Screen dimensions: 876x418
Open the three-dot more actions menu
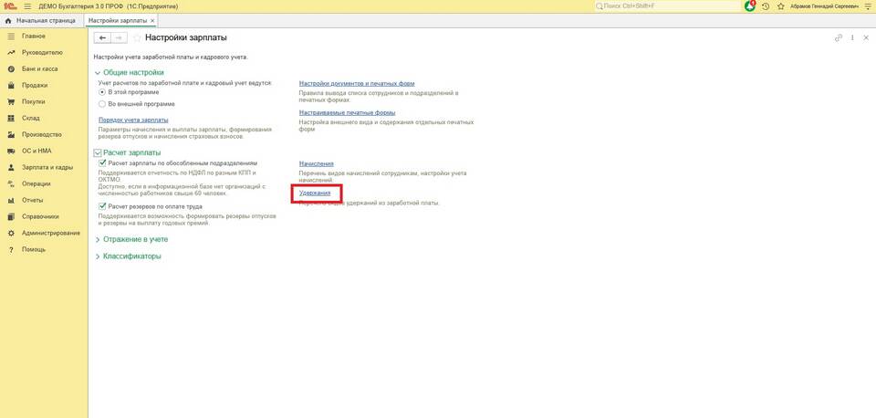853,38
